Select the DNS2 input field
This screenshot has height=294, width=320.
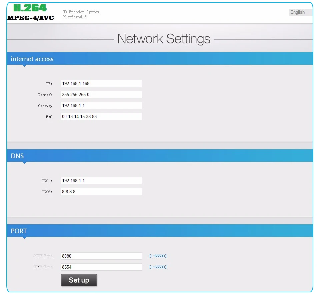[101, 192]
